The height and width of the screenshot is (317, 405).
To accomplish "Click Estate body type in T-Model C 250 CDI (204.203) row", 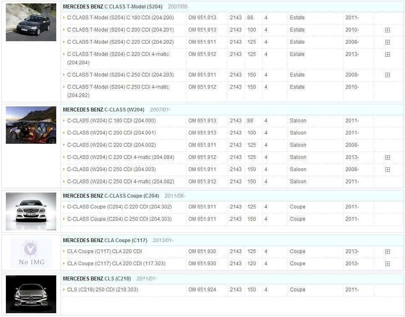I will tap(297, 75).
